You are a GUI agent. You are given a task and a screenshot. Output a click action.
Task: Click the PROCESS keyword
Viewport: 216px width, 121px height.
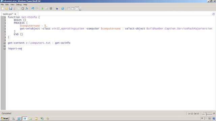tap(19, 23)
